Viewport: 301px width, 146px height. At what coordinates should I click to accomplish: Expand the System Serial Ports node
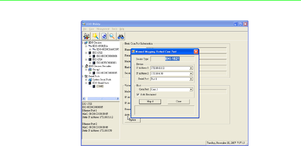coord(86,80)
